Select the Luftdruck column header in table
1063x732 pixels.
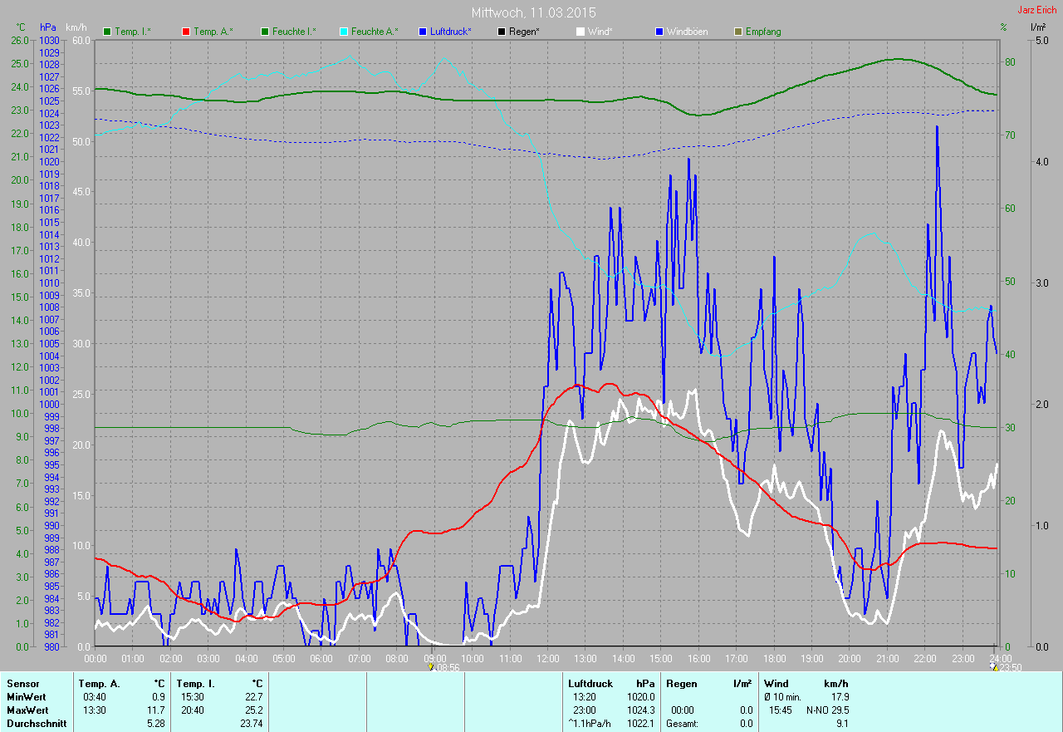pyautogui.click(x=590, y=683)
